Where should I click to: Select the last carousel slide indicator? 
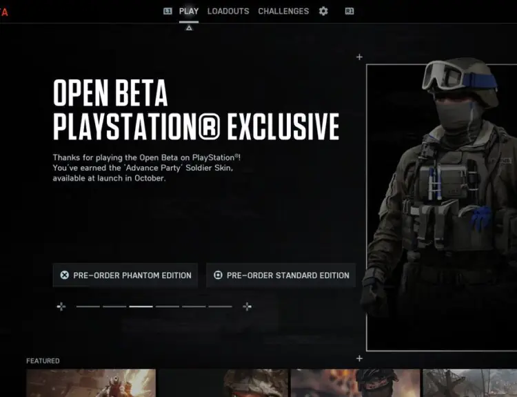click(220, 307)
